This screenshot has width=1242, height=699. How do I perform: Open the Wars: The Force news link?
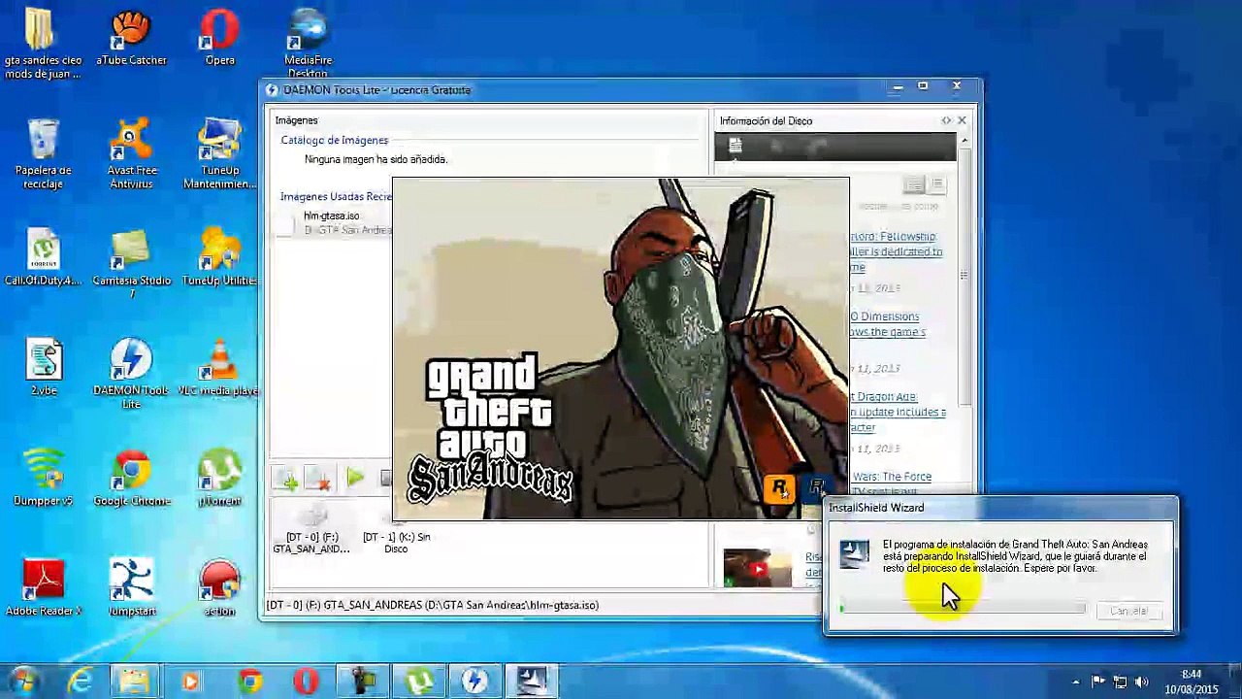(891, 477)
